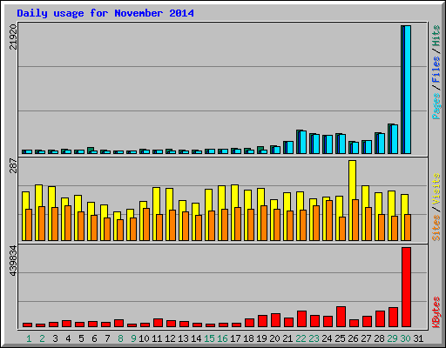
Task: Click the red KBytes bar for day 20
Action: click(x=275, y=320)
